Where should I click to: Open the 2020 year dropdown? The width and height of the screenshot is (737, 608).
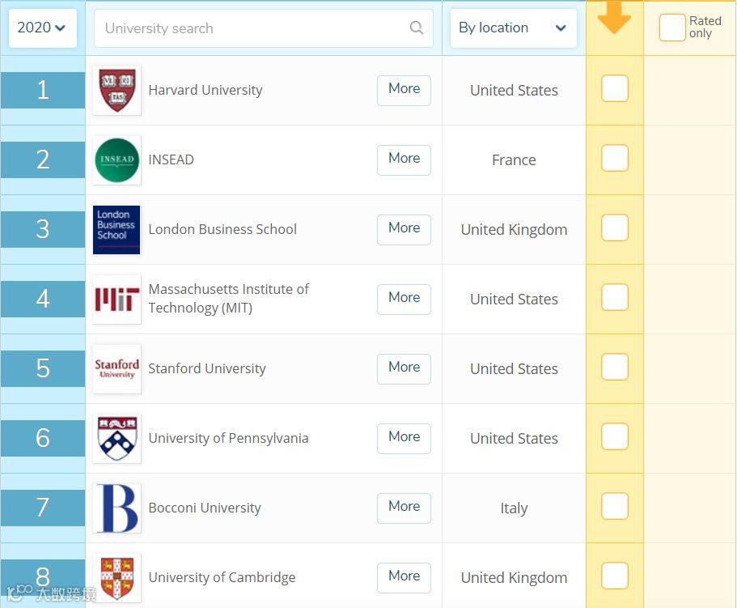coord(41,28)
